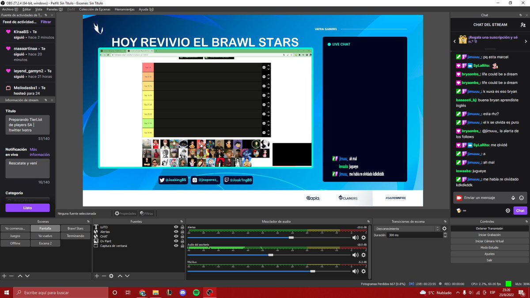Open the Archivo menu
The image size is (530, 298).
[x=10, y=9]
